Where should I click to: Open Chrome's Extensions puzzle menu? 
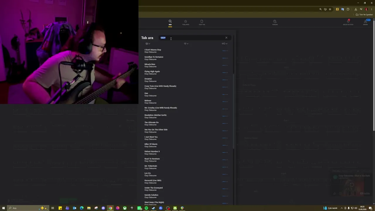348,9
